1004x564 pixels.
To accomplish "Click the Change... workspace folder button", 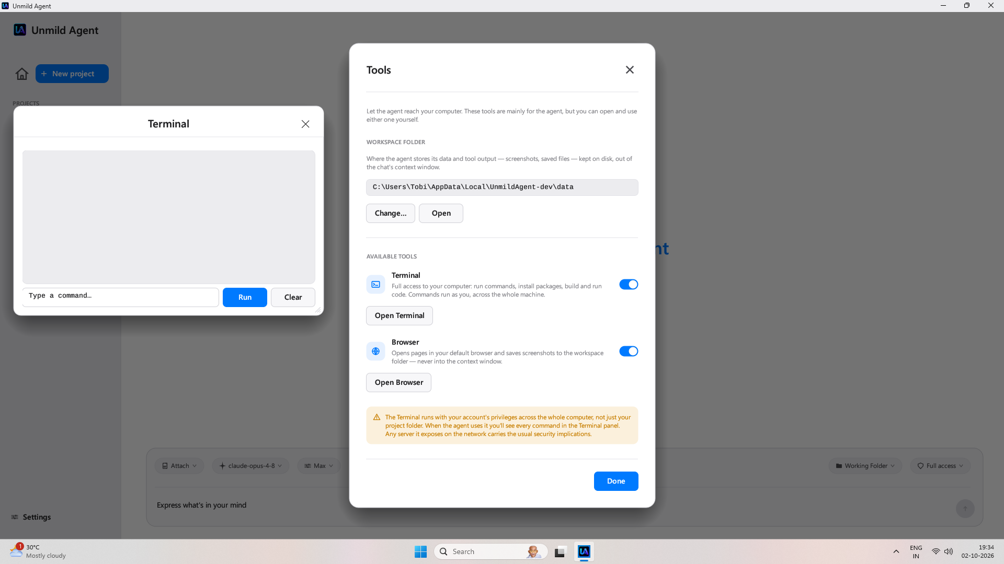I will click(x=391, y=213).
